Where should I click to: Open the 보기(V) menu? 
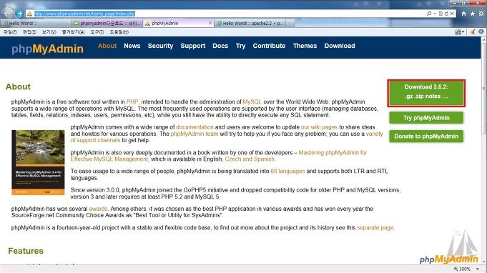click(x=49, y=32)
